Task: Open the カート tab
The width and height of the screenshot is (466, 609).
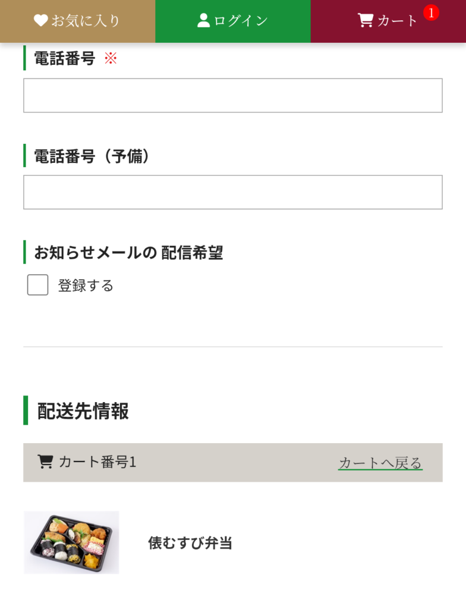Action: (x=388, y=21)
